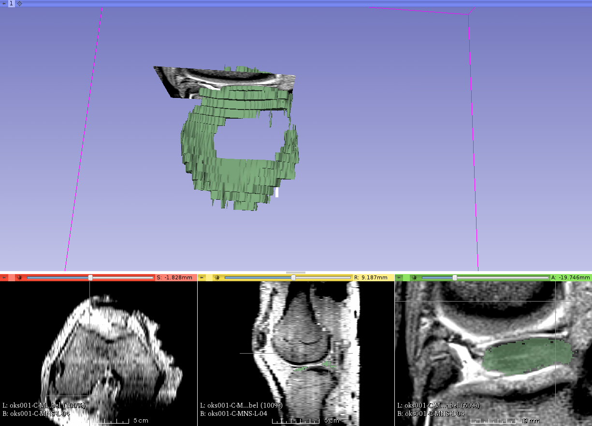The height and width of the screenshot is (426, 592).
Task: Fit the red slice view to window
Action: [19, 278]
